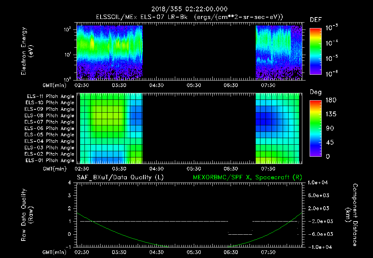Click the Electron Energy (eV) axis label
373x258 pixels.
(x=27, y=51)
